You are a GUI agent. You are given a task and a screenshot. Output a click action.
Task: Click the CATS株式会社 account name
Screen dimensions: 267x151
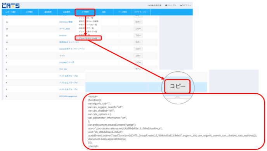point(154,5)
